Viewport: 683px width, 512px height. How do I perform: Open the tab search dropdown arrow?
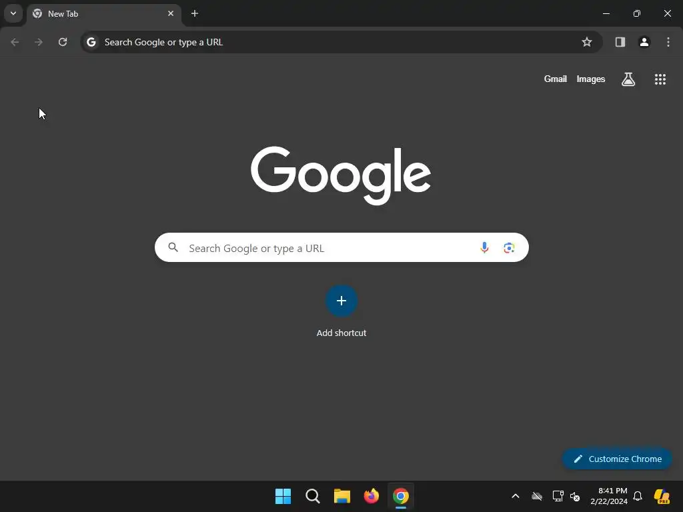[x=13, y=13]
